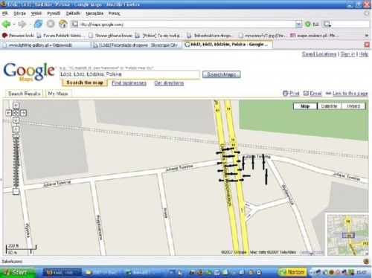
Task: Switch to the My Maps tab
Action: [x=58, y=94]
